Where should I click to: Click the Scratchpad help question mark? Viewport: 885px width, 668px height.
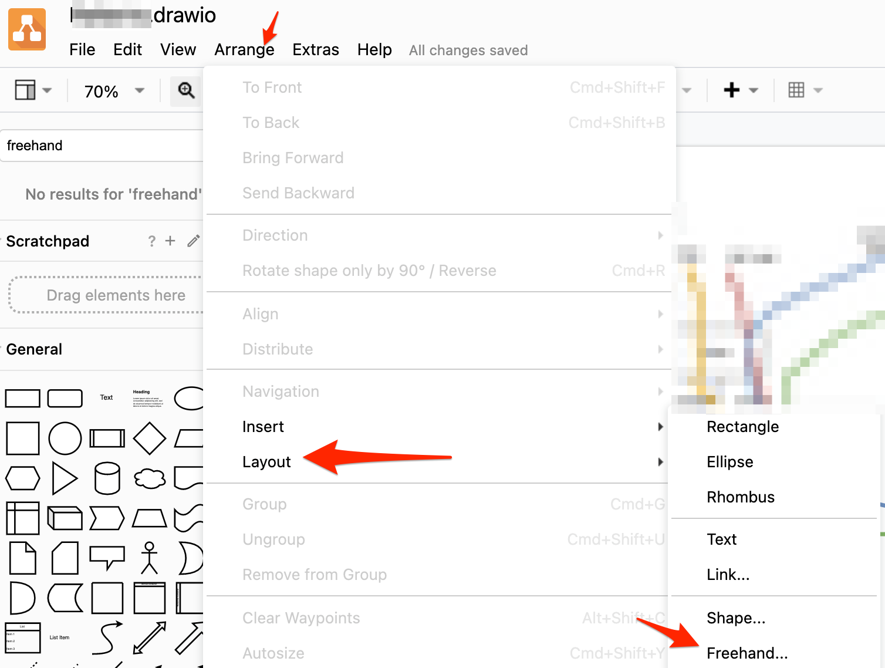coord(151,241)
